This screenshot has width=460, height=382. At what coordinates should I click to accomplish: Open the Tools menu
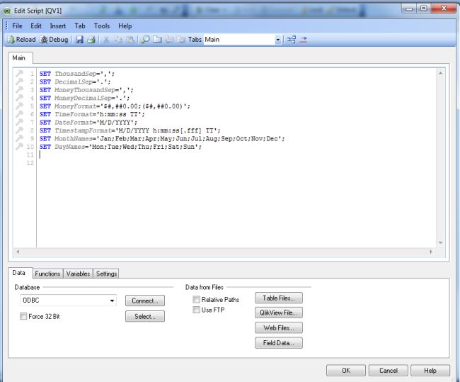click(102, 26)
